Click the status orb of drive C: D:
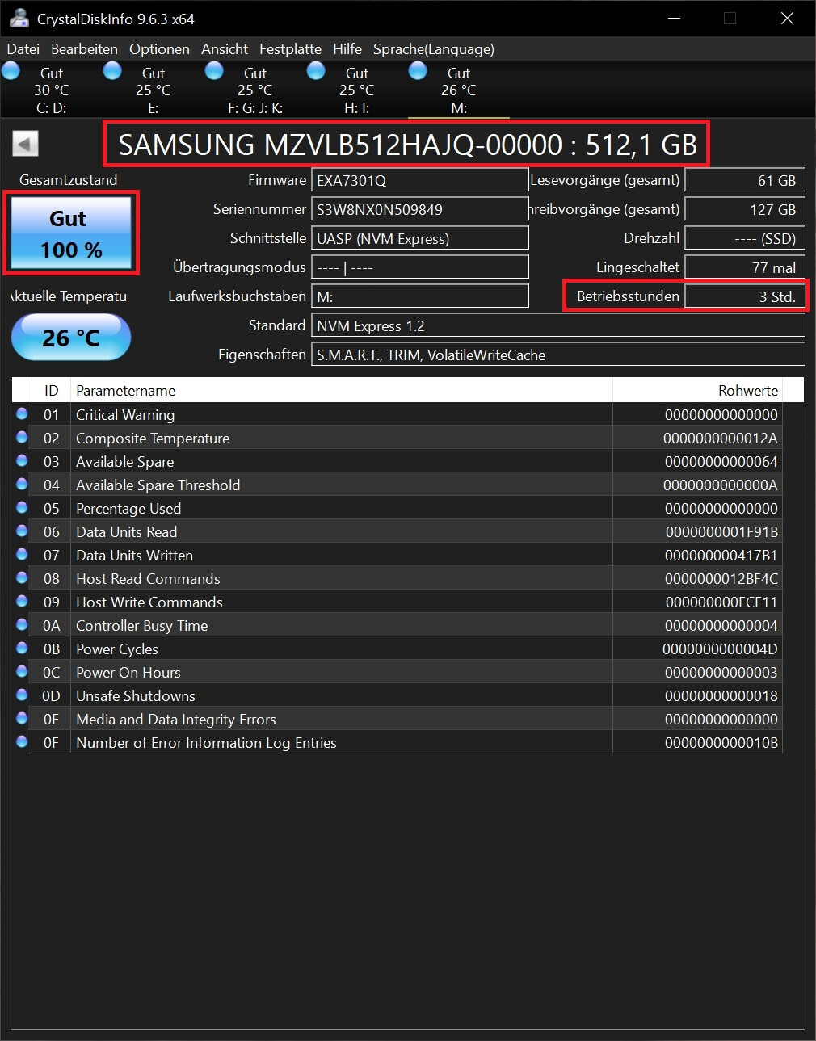Image resolution: width=816 pixels, height=1041 pixels. click(11, 71)
